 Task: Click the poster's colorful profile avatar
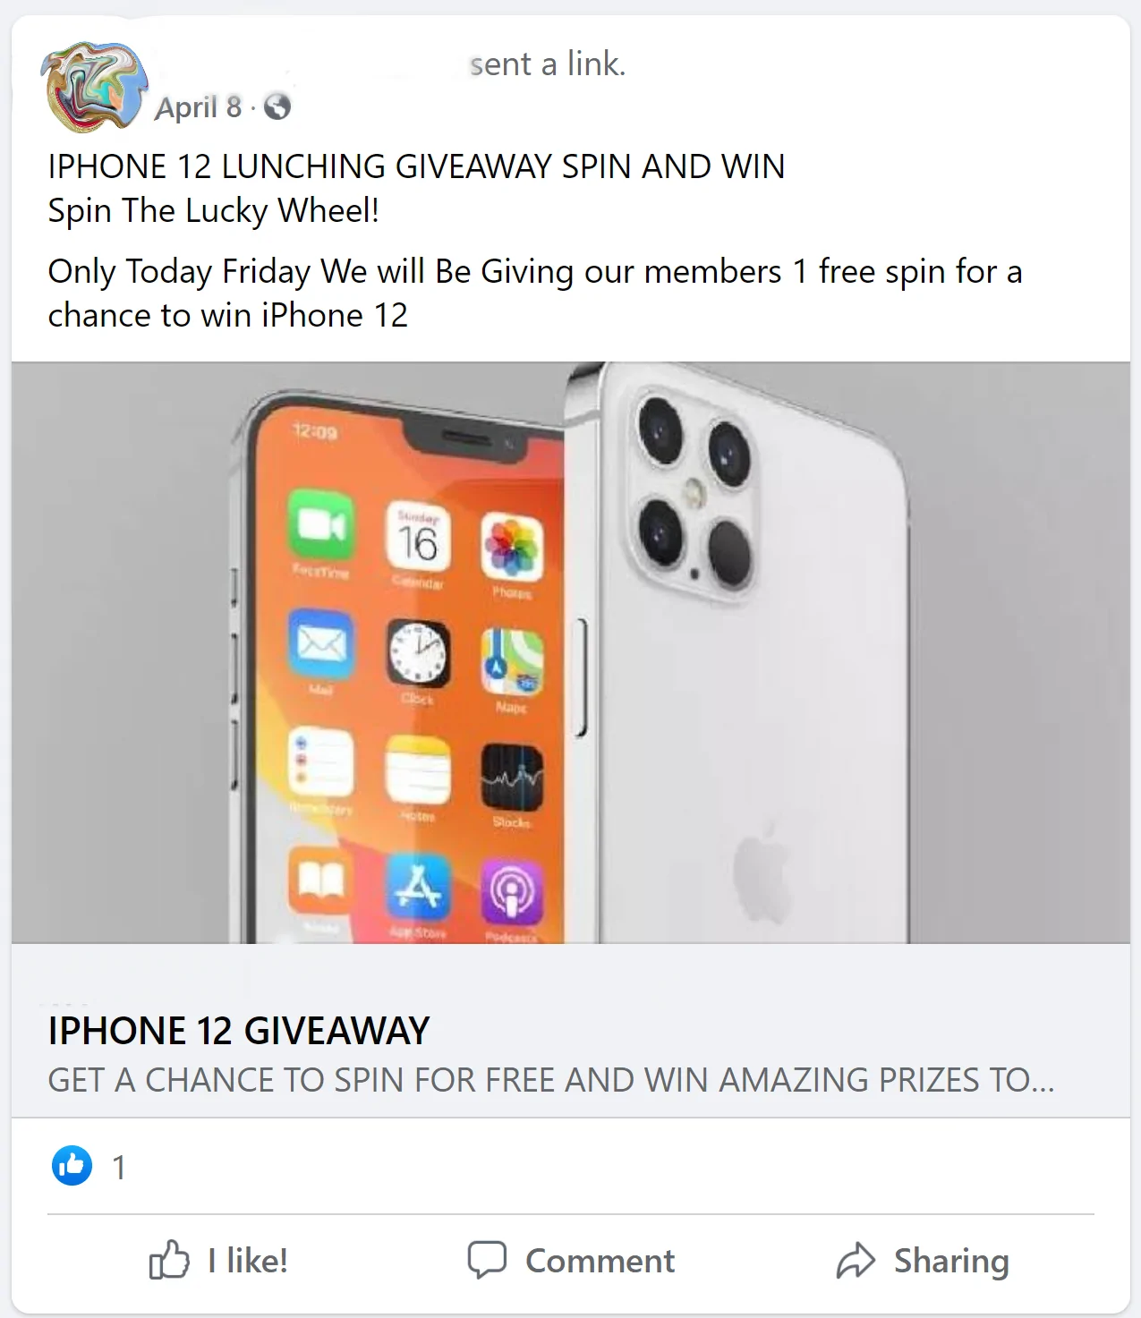93,87
